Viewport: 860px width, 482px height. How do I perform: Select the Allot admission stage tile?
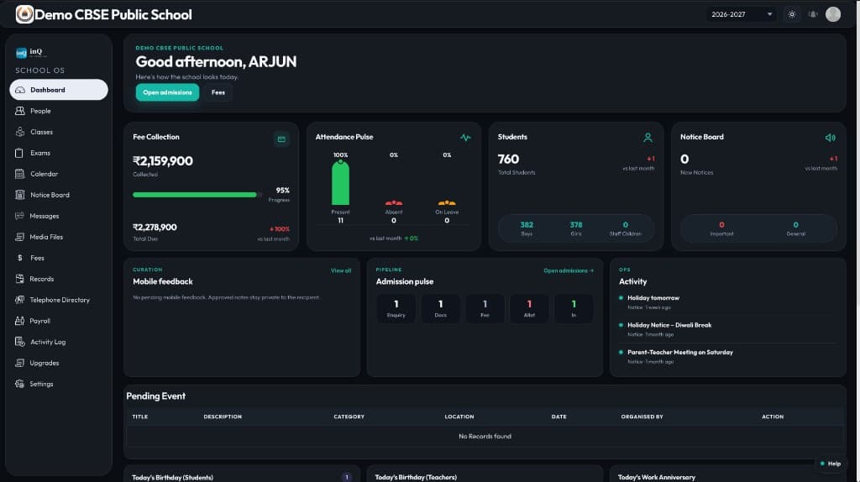[x=529, y=308]
